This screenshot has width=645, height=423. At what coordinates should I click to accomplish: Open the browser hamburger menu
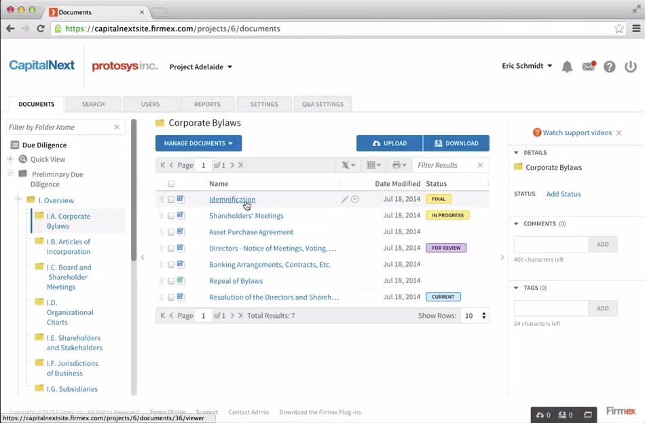click(636, 29)
